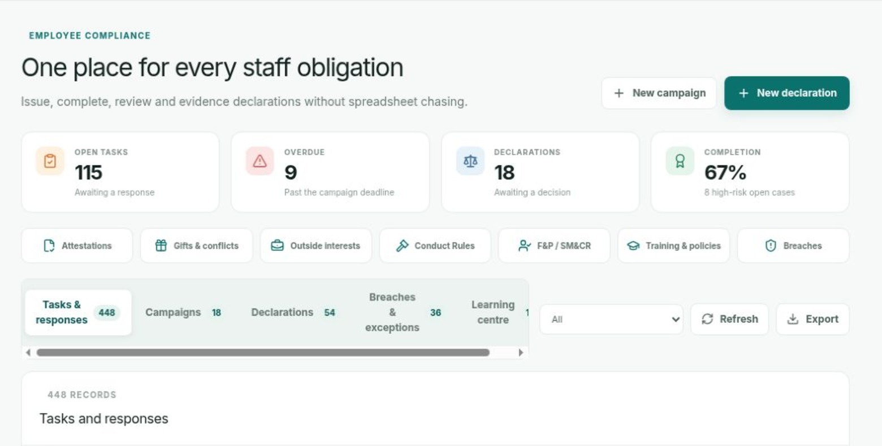Create a New declaration
The height and width of the screenshot is (446, 882).
(x=787, y=93)
